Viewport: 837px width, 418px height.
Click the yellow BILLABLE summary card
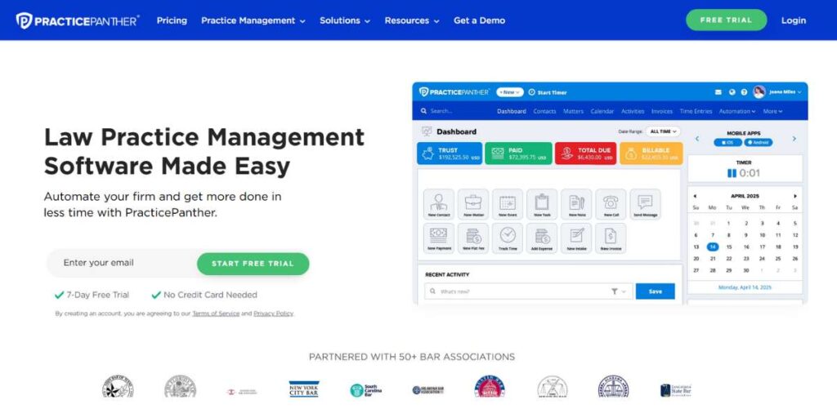[x=651, y=153]
